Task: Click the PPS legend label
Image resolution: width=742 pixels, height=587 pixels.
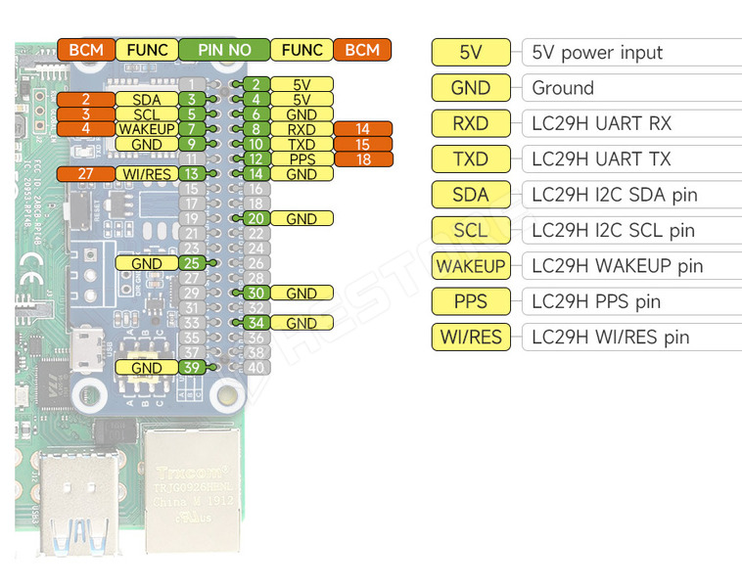Action: coord(471,301)
